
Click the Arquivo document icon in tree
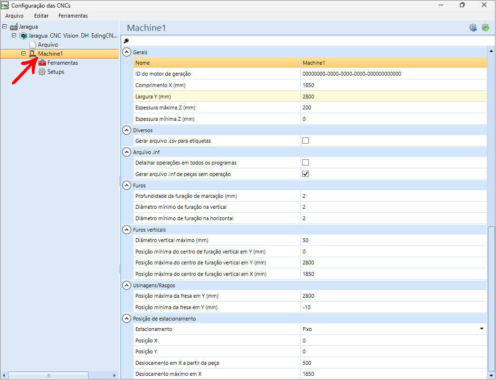click(33, 44)
